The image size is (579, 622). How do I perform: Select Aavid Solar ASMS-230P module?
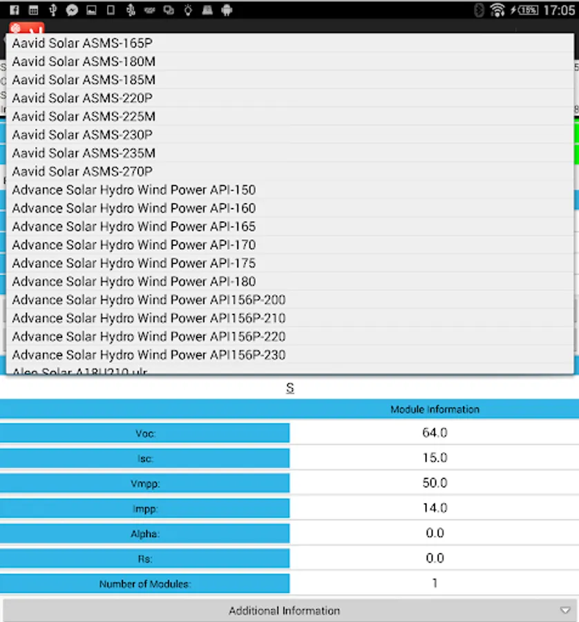click(x=290, y=135)
